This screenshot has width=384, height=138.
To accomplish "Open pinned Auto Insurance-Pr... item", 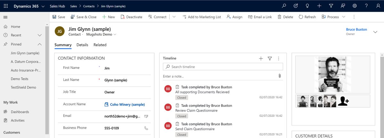I will [26, 70].
